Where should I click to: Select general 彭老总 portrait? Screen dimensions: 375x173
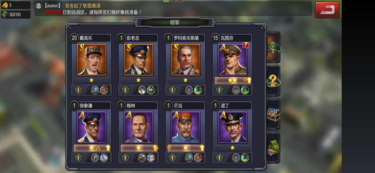click(x=138, y=60)
